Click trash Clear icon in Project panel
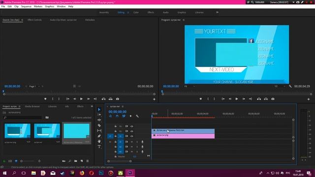 pyautogui.click(x=88, y=161)
